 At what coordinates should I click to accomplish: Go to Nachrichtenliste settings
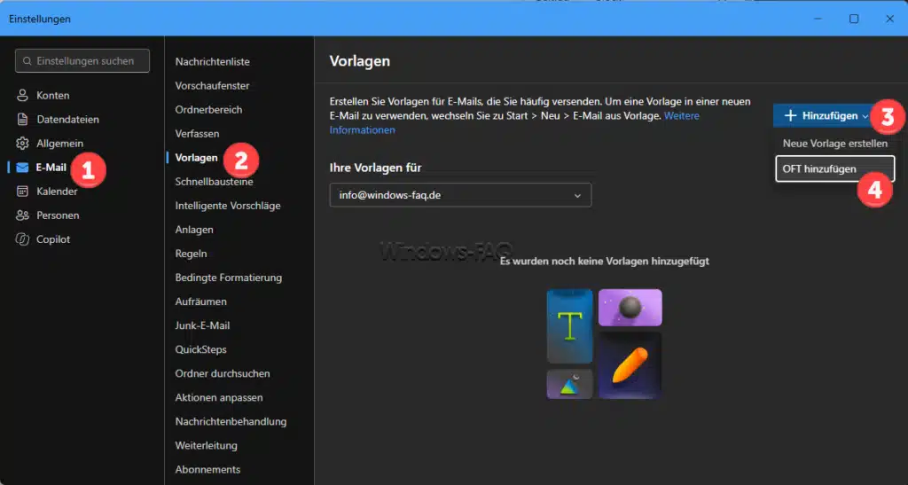(x=213, y=61)
